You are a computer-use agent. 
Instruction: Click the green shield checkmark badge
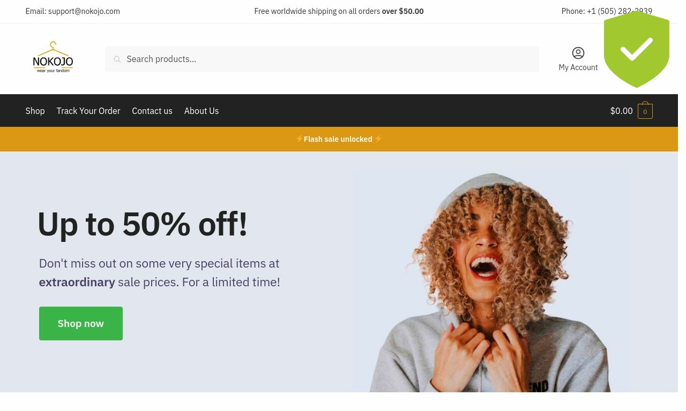coord(636,49)
